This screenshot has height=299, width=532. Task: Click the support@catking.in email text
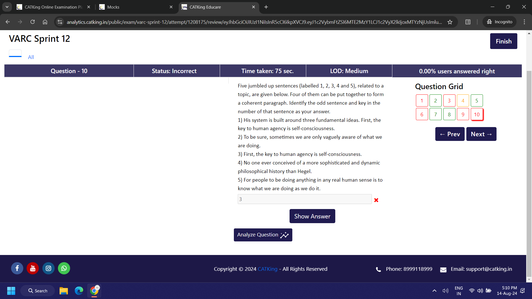(489, 269)
